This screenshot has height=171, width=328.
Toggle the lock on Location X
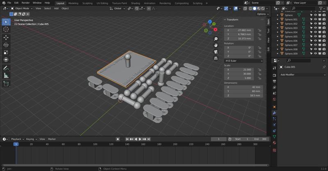coord(260,30)
